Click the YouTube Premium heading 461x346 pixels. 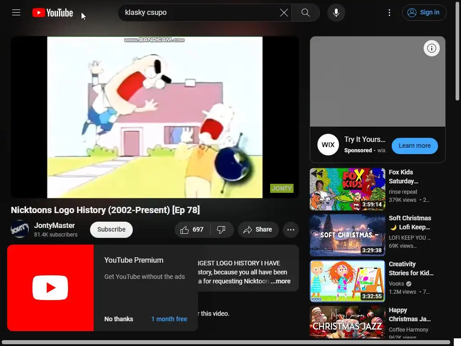click(x=134, y=260)
